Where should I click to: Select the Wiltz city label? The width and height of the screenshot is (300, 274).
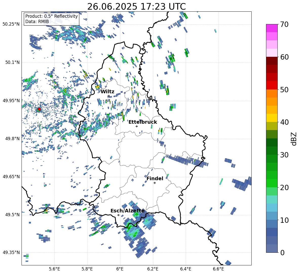tap(107, 92)
